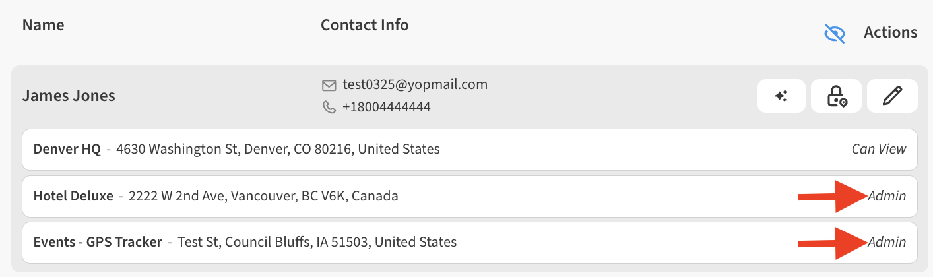The width and height of the screenshot is (933, 277).
Task: Click the phone icon beside the number
Action: tap(329, 107)
